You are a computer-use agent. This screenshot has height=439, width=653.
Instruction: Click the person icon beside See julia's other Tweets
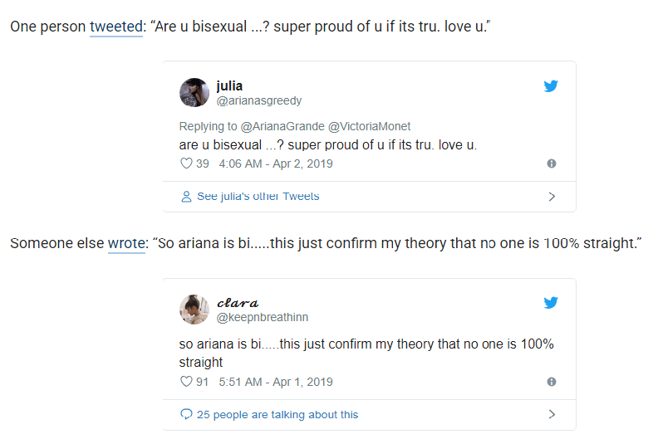pyautogui.click(x=186, y=197)
